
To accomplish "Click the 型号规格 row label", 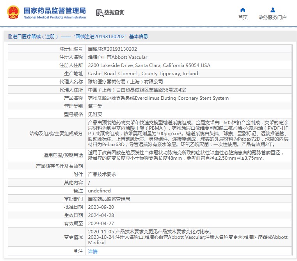I will click(x=73, y=114).
